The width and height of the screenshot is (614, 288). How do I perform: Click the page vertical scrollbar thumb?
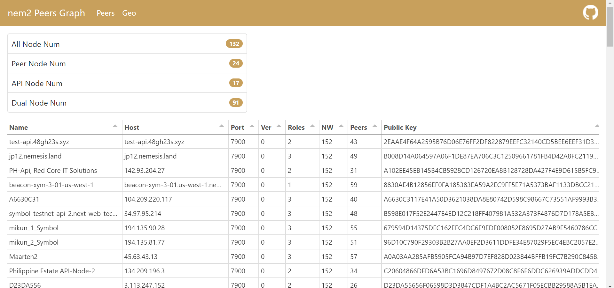[x=610, y=26]
